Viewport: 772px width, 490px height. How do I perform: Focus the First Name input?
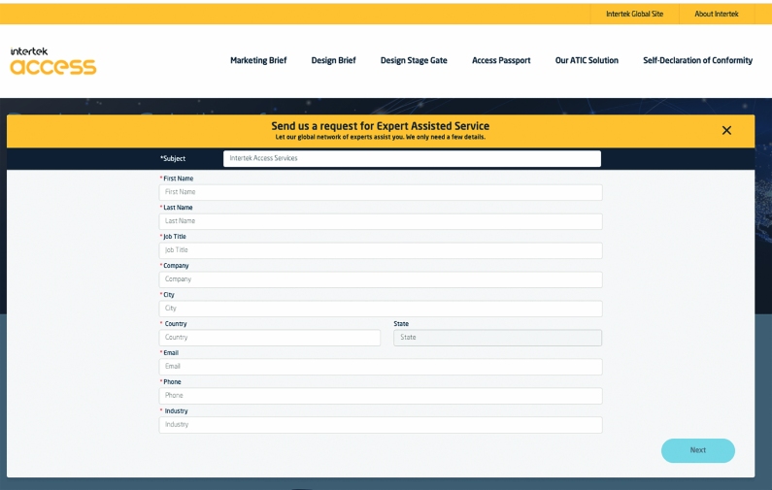(381, 192)
